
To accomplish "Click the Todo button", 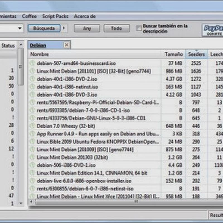I will pos(116,28).
